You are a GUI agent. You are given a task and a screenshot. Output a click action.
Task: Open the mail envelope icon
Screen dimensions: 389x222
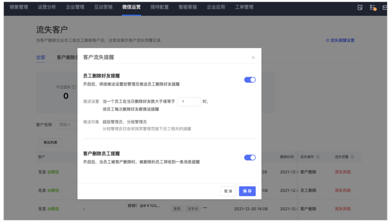385,8
